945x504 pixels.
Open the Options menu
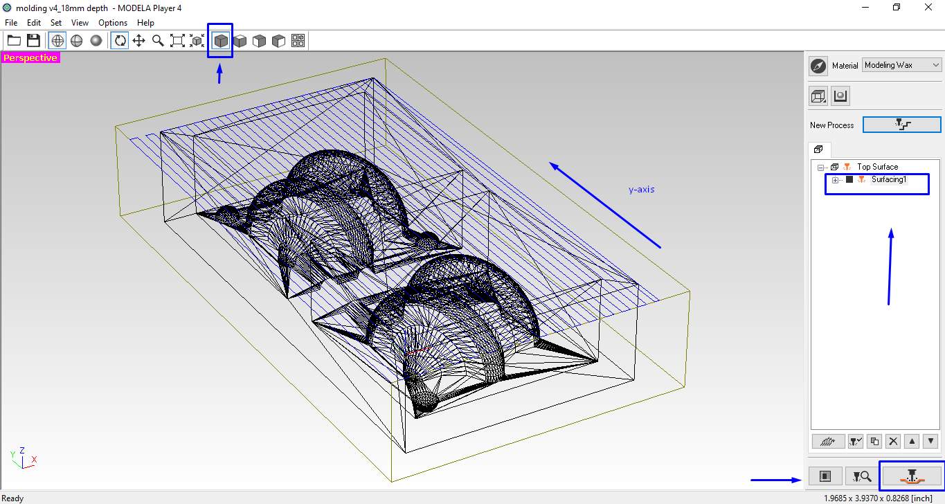pos(113,23)
